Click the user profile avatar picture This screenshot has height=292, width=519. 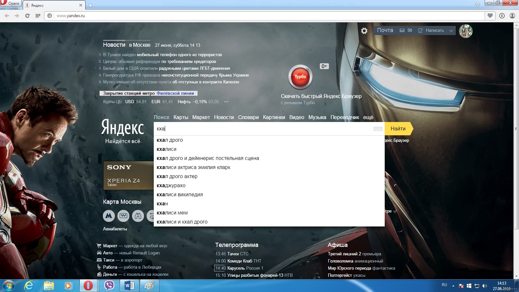466,31
